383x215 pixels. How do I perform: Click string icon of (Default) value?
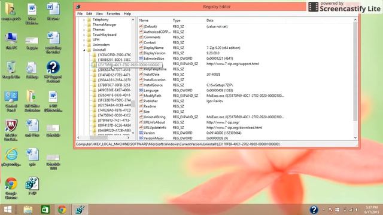tap(141, 26)
